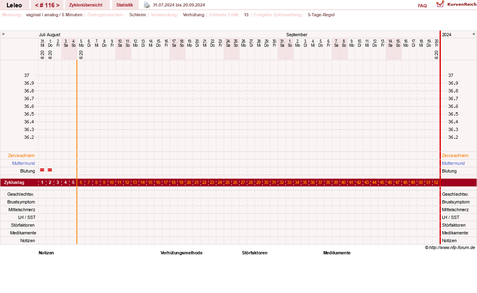Go to next cycle with the > arrow

click(x=58, y=5)
